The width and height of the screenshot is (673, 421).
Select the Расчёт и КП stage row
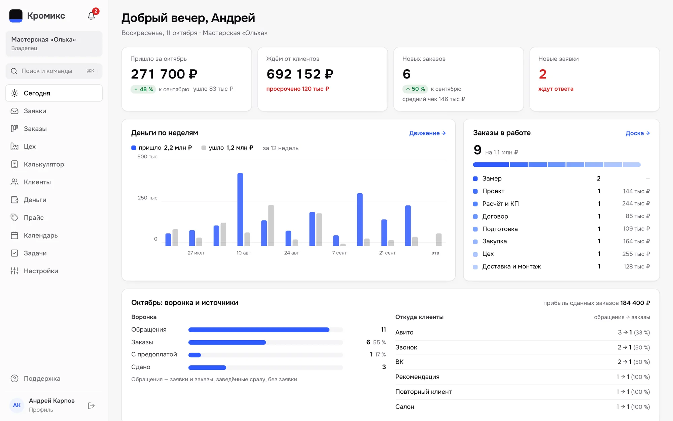coord(561,204)
